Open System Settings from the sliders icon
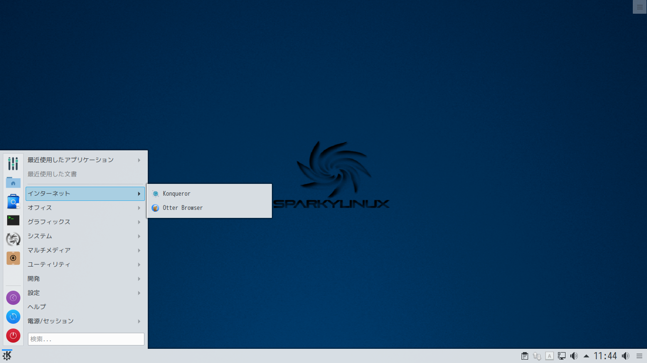The width and height of the screenshot is (647, 363). pyautogui.click(x=13, y=164)
